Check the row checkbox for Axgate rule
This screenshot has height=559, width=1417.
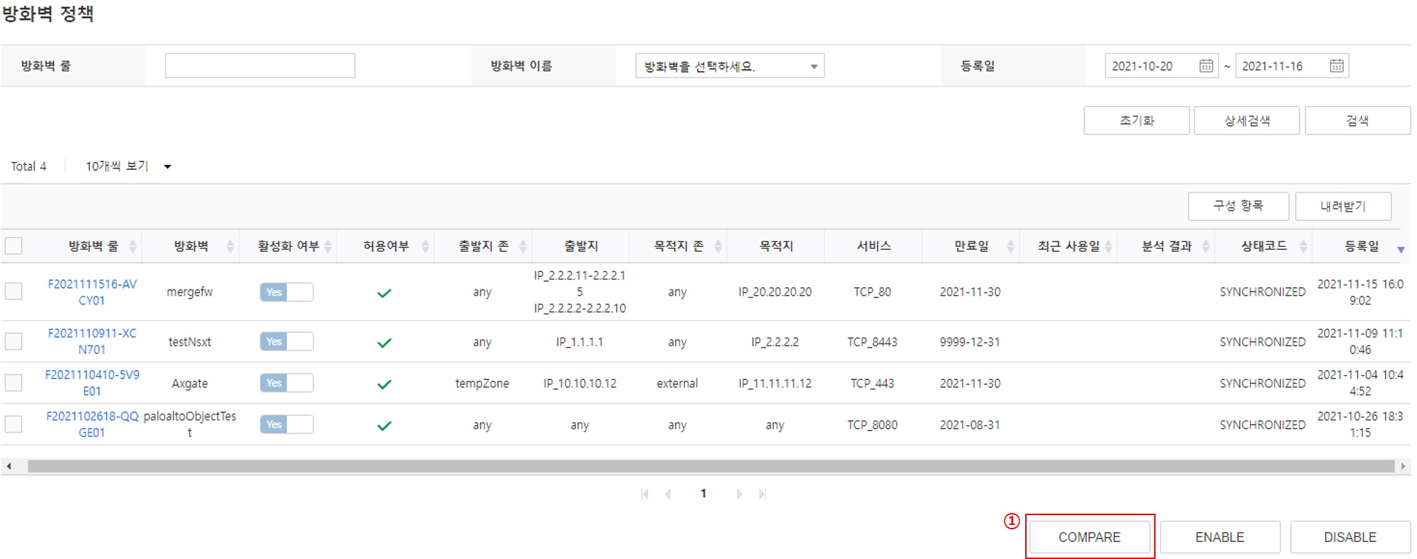point(13,383)
